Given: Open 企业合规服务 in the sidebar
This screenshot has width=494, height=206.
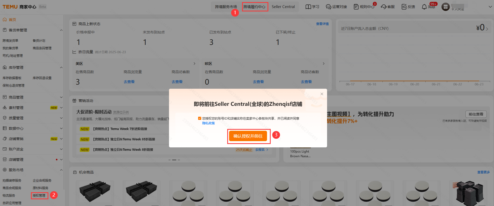Looking at the screenshot, I should [x=42, y=181].
